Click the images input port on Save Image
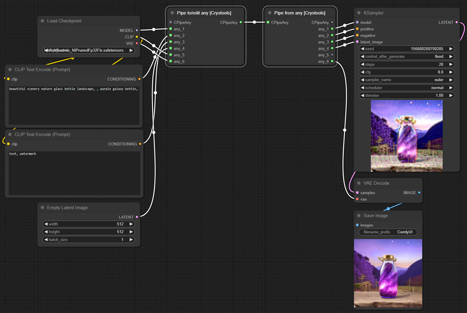 [357, 225]
